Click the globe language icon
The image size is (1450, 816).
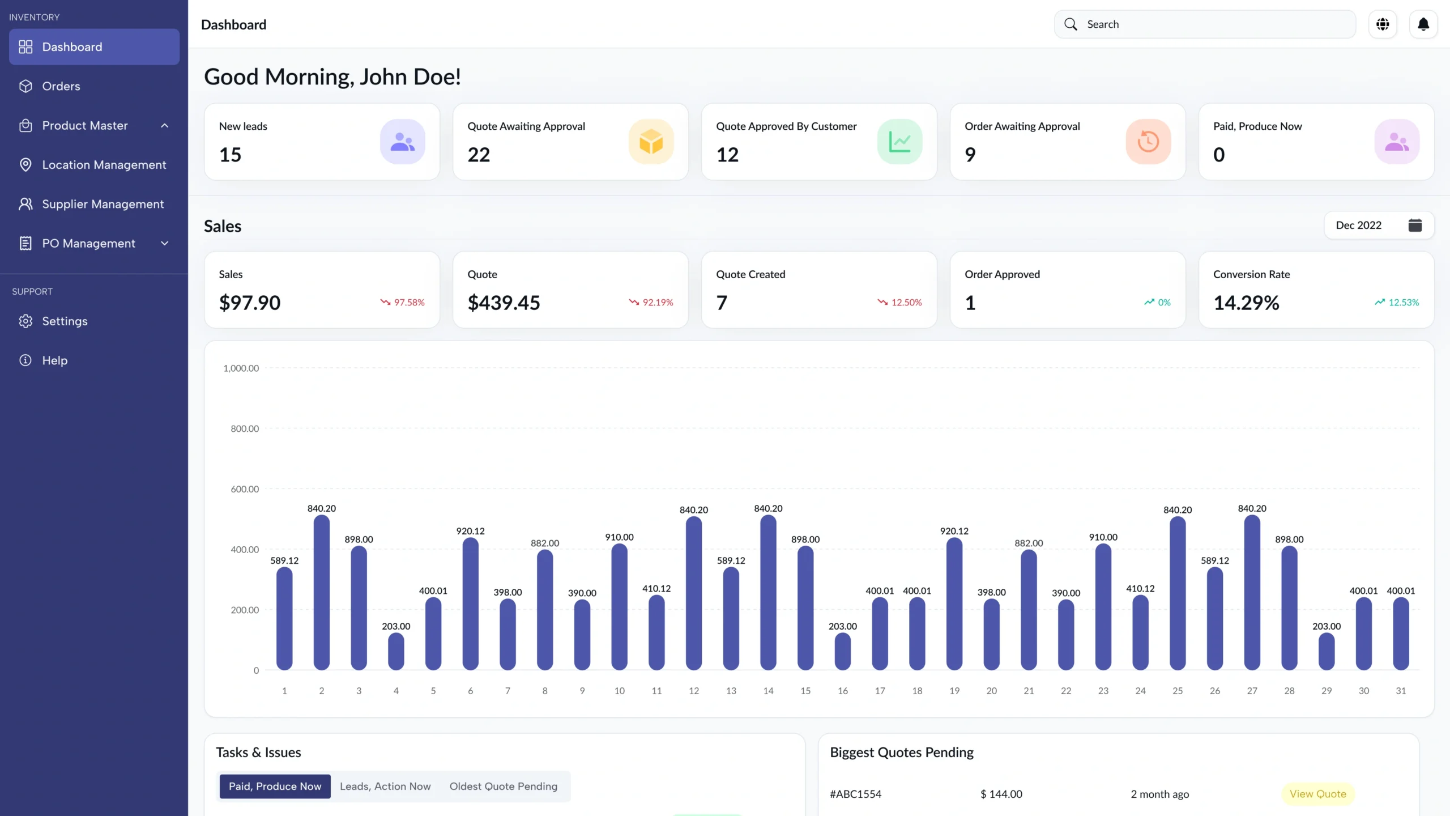(1383, 24)
